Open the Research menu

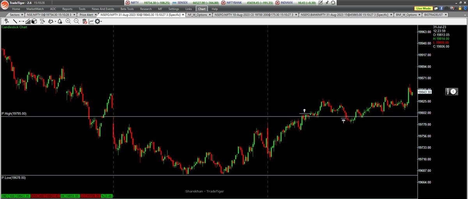click(x=145, y=9)
